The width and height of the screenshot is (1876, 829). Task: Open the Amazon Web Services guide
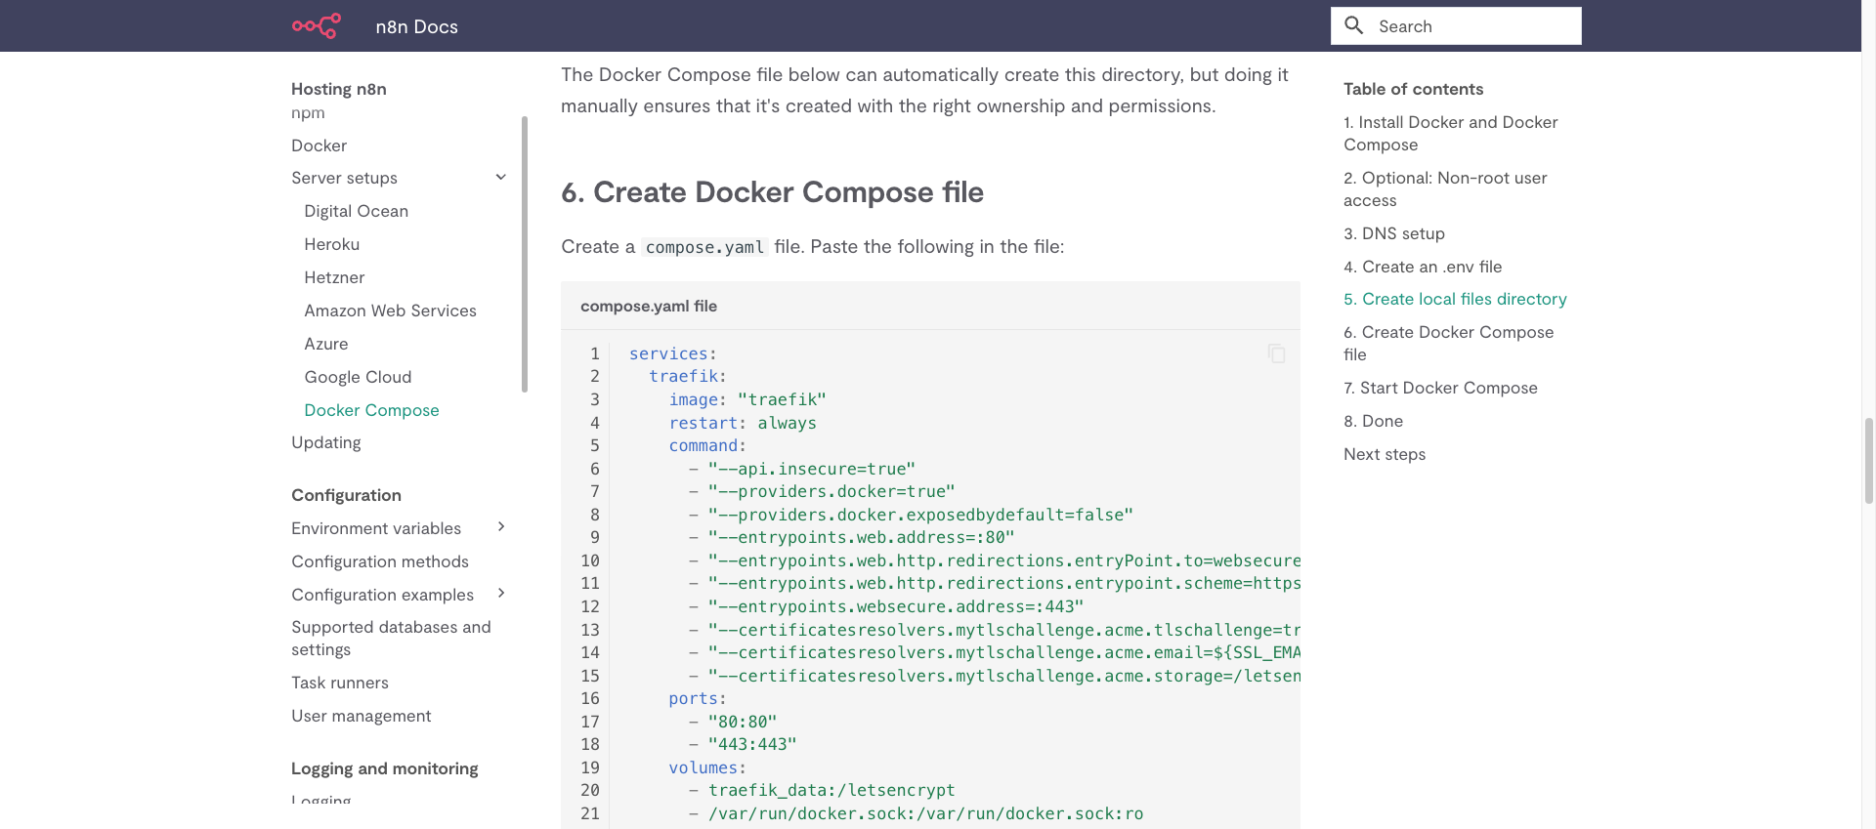click(x=390, y=311)
